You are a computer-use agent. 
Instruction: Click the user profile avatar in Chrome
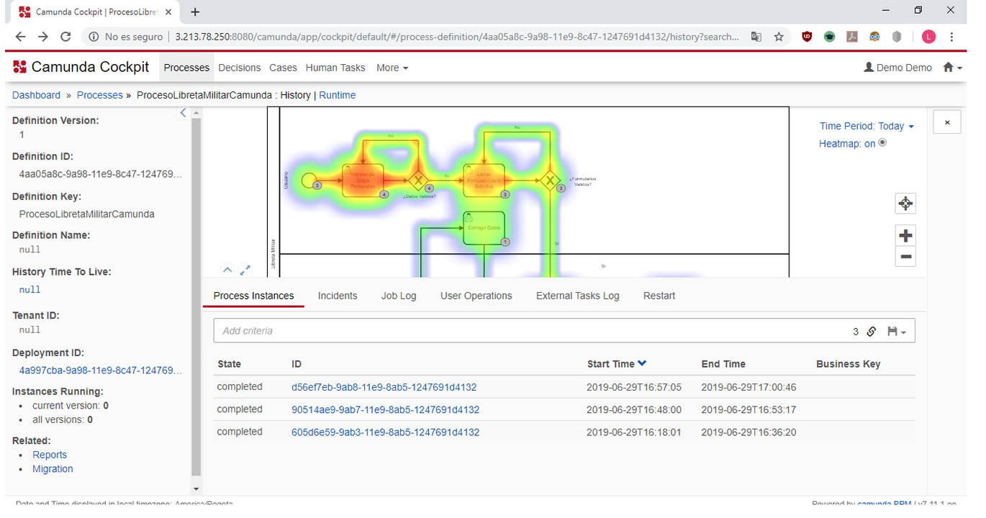(x=928, y=37)
